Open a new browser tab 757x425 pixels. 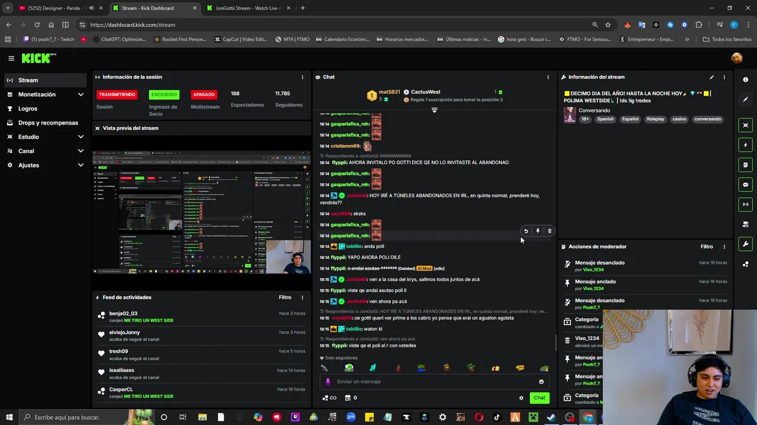(302, 8)
